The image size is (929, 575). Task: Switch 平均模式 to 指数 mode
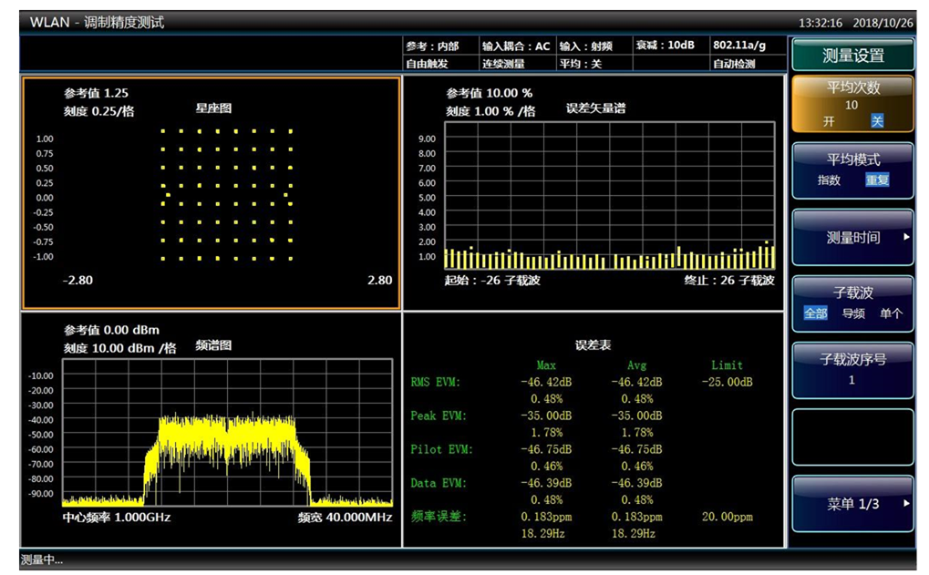(830, 180)
